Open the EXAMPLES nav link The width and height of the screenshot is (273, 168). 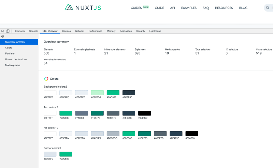click(189, 8)
